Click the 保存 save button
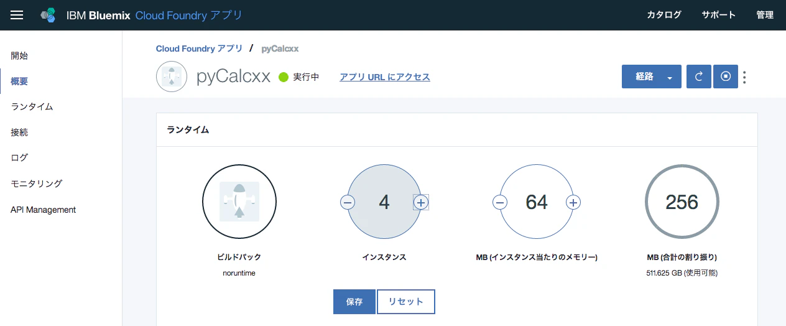 354,302
